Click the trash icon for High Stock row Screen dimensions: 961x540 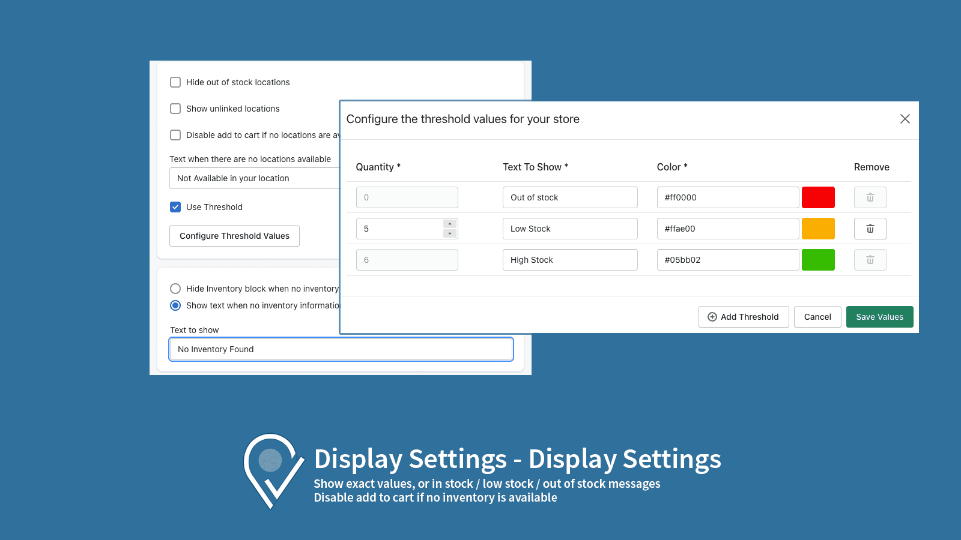pos(870,260)
